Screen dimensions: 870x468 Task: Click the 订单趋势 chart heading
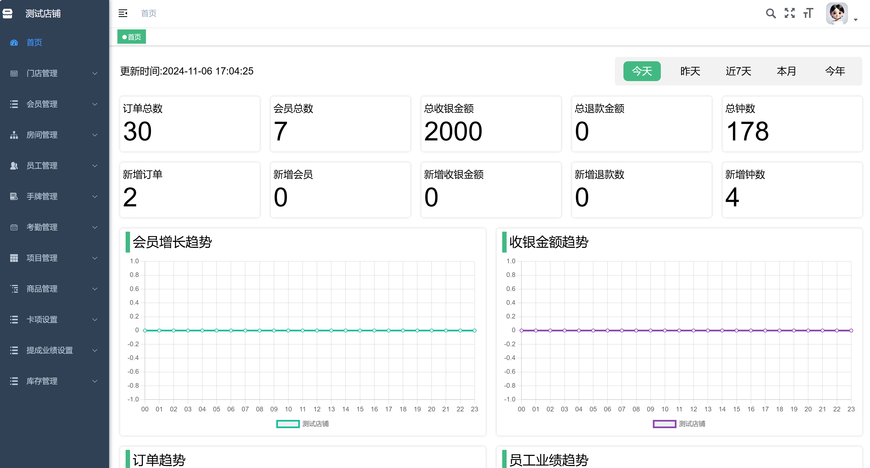[159, 460]
